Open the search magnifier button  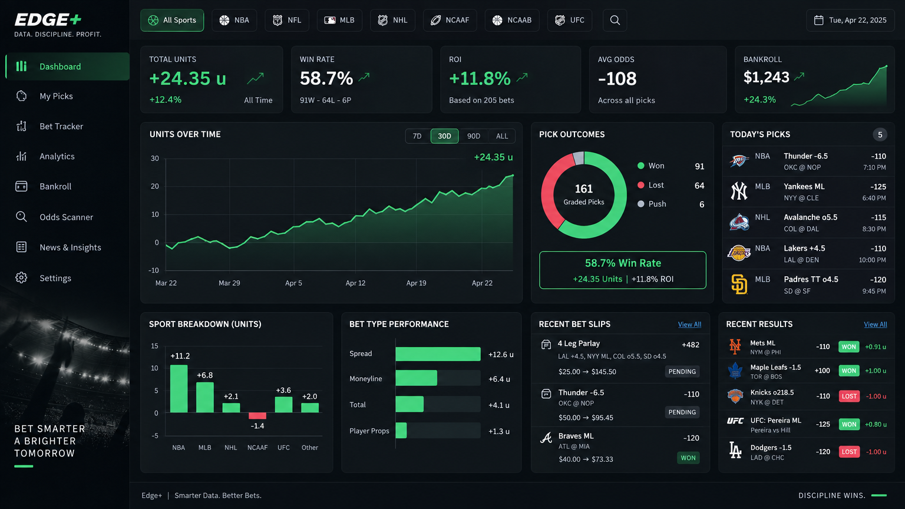(x=615, y=20)
